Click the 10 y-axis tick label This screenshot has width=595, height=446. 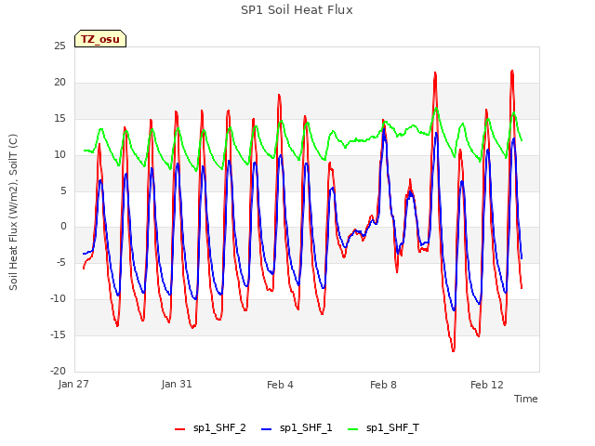coord(59,155)
